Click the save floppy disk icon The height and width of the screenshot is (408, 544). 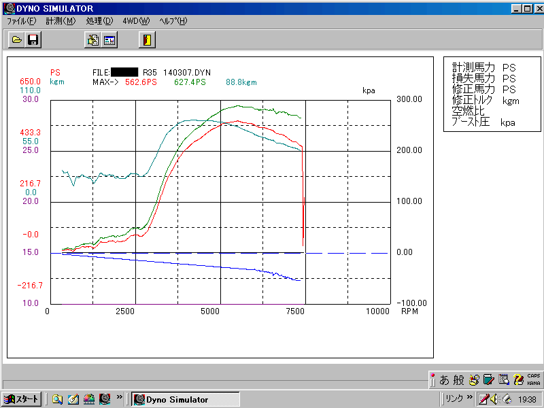33,40
